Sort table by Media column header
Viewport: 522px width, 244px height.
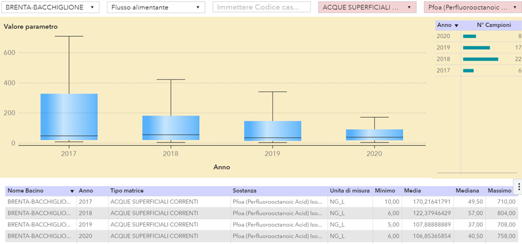click(412, 191)
